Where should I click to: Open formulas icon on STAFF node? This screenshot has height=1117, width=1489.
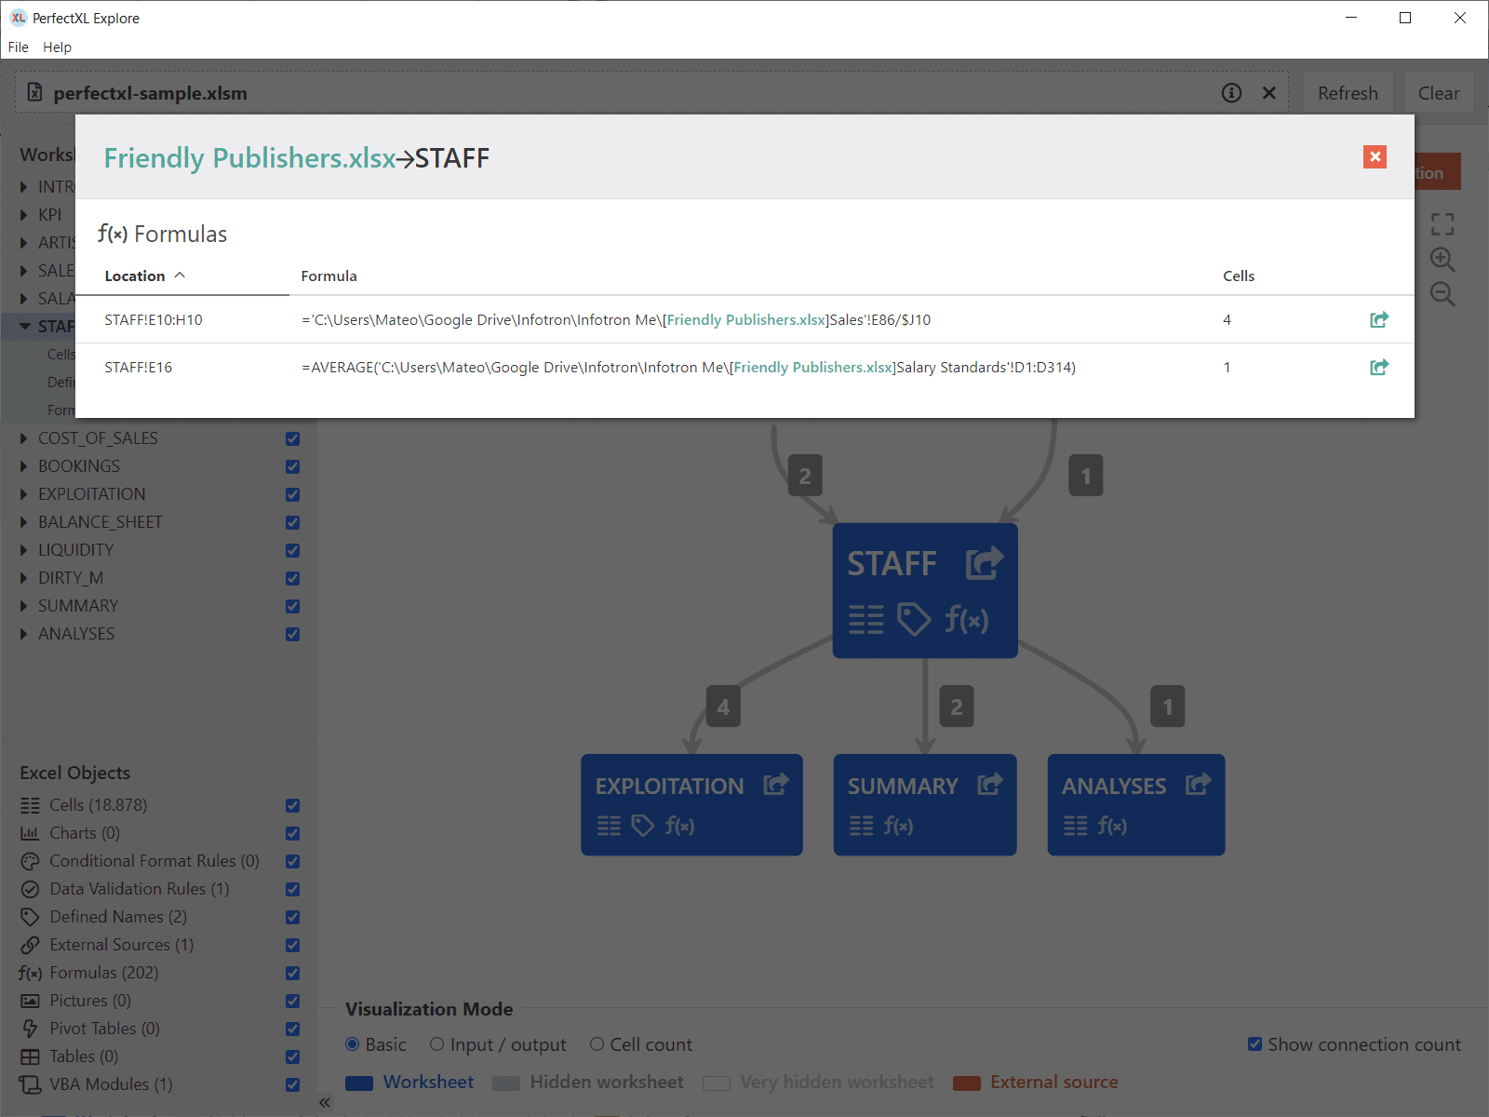(x=967, y=619)
